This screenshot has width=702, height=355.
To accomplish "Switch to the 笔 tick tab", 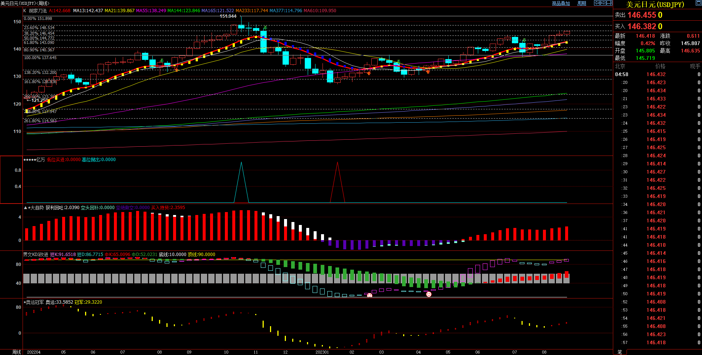I will [620, 352].
